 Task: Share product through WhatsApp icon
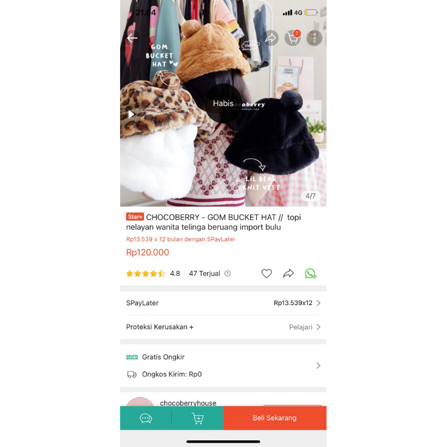310,273
